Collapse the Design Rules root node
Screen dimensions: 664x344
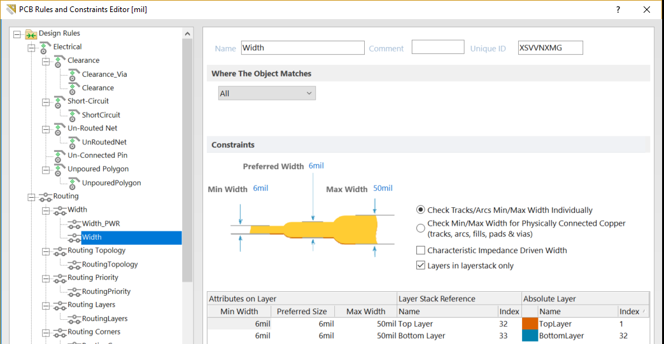click(x=17, y=34)
